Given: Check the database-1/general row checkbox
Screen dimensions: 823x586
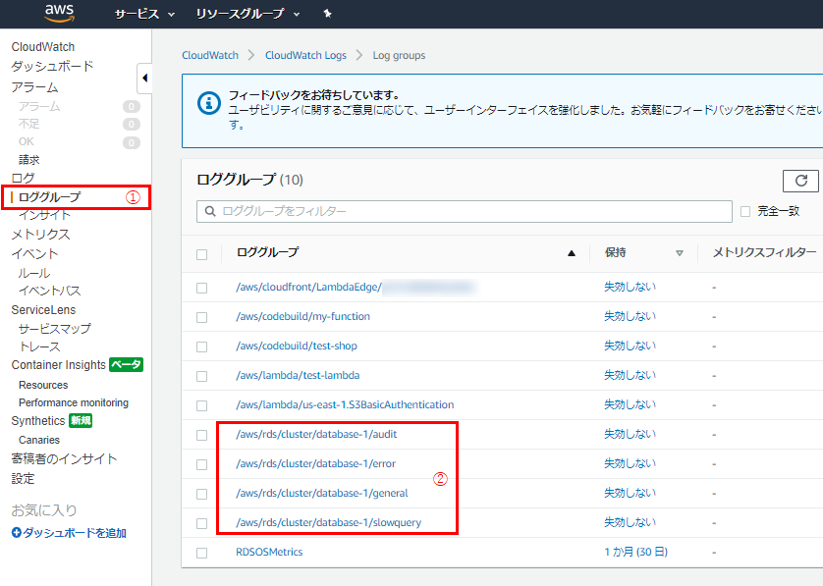Looking at the screenshot, I should pos(201,494).
